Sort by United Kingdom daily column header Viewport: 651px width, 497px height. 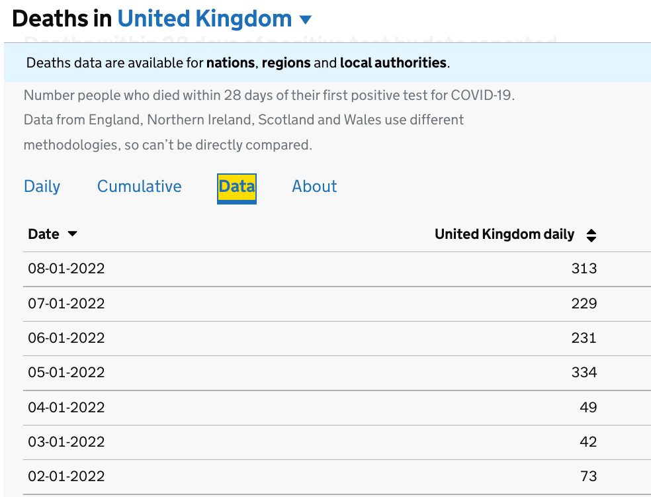tap(504, 234)
